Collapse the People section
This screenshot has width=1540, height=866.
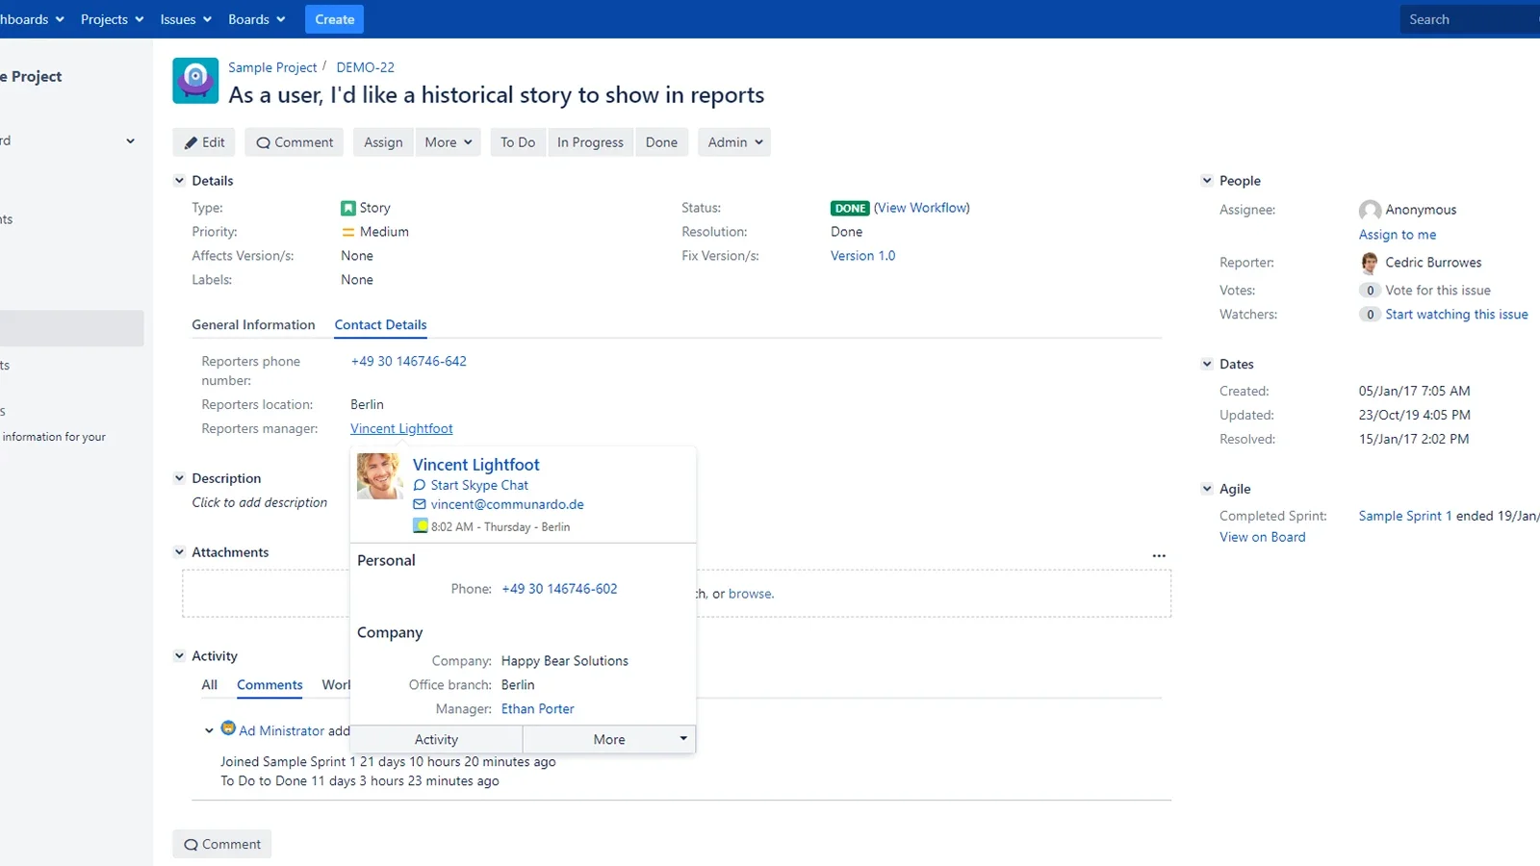(x=1207, y=181)
